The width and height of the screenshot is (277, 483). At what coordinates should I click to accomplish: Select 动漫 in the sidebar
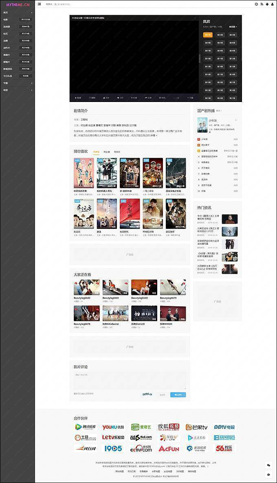18,41
